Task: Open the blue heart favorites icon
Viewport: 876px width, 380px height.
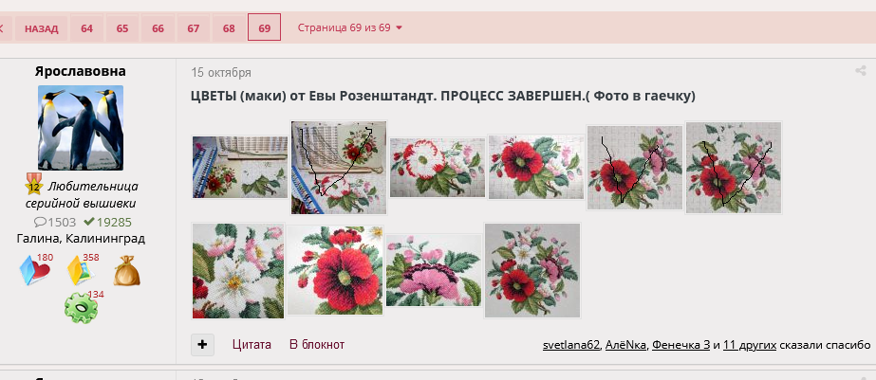Action: tap(34, 271)
